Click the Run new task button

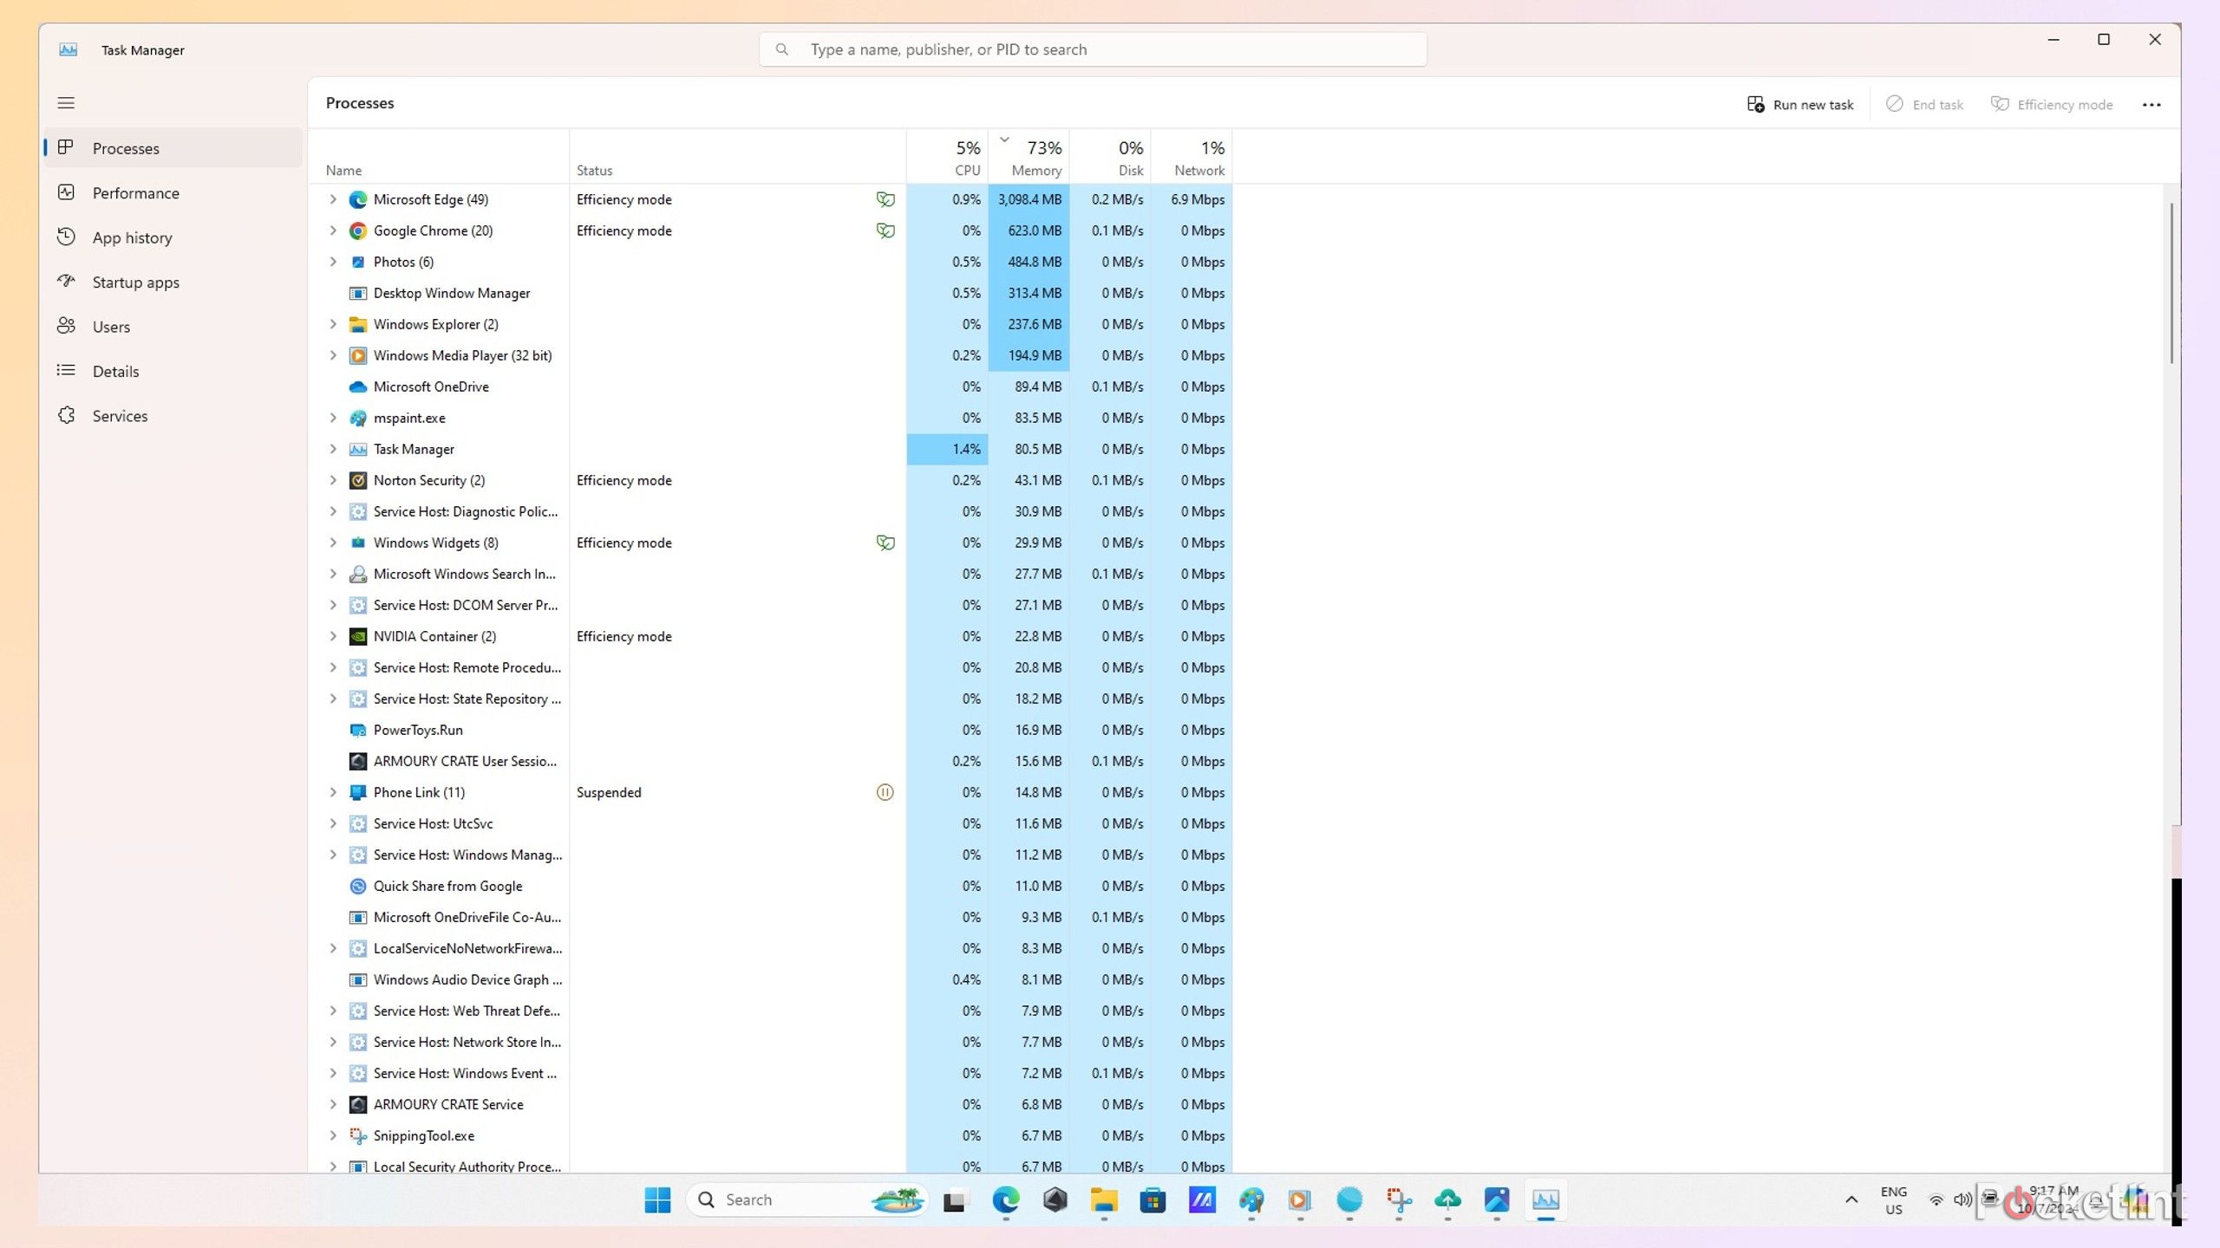tap(1800, 105)
